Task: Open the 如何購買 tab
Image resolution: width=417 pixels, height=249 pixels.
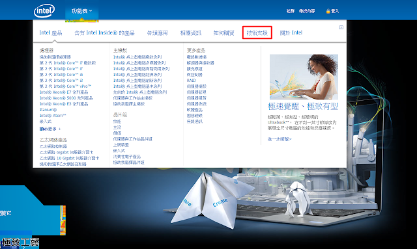Action: 224,33
